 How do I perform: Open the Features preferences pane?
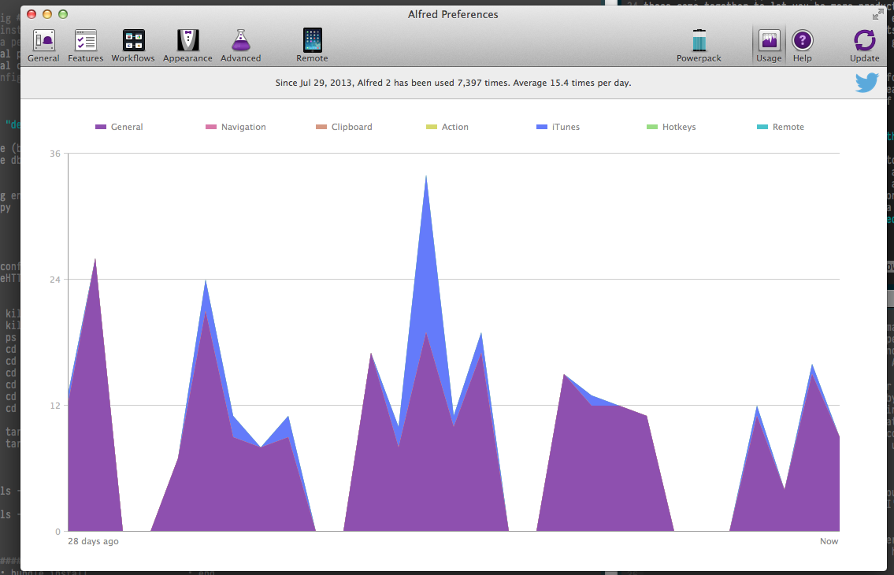[86, 46]
